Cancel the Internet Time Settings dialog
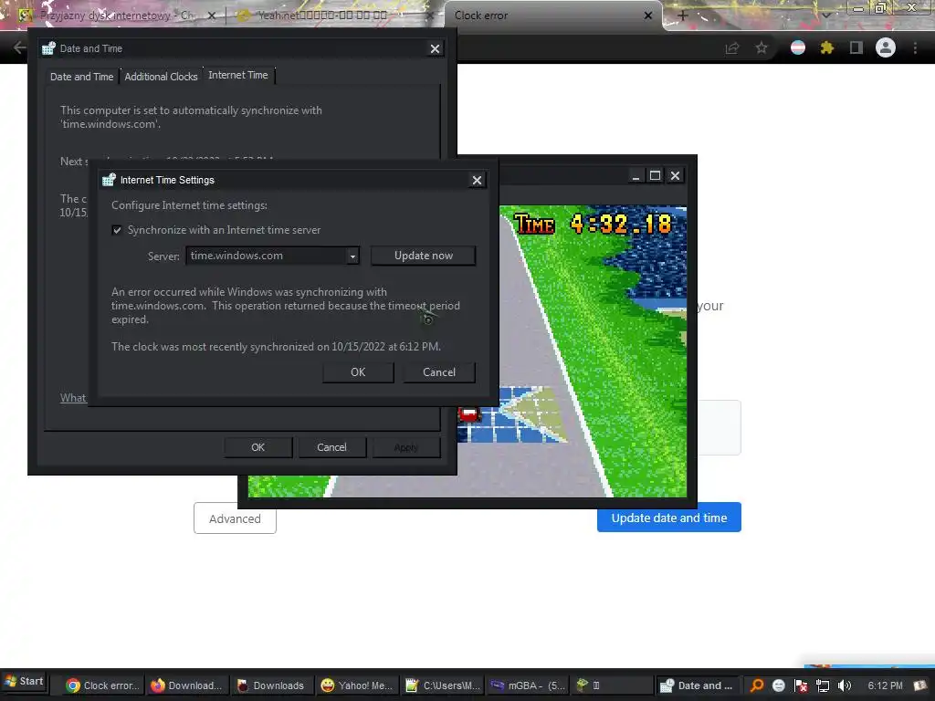This screenshot has width=935, height=701. (439, 372)
